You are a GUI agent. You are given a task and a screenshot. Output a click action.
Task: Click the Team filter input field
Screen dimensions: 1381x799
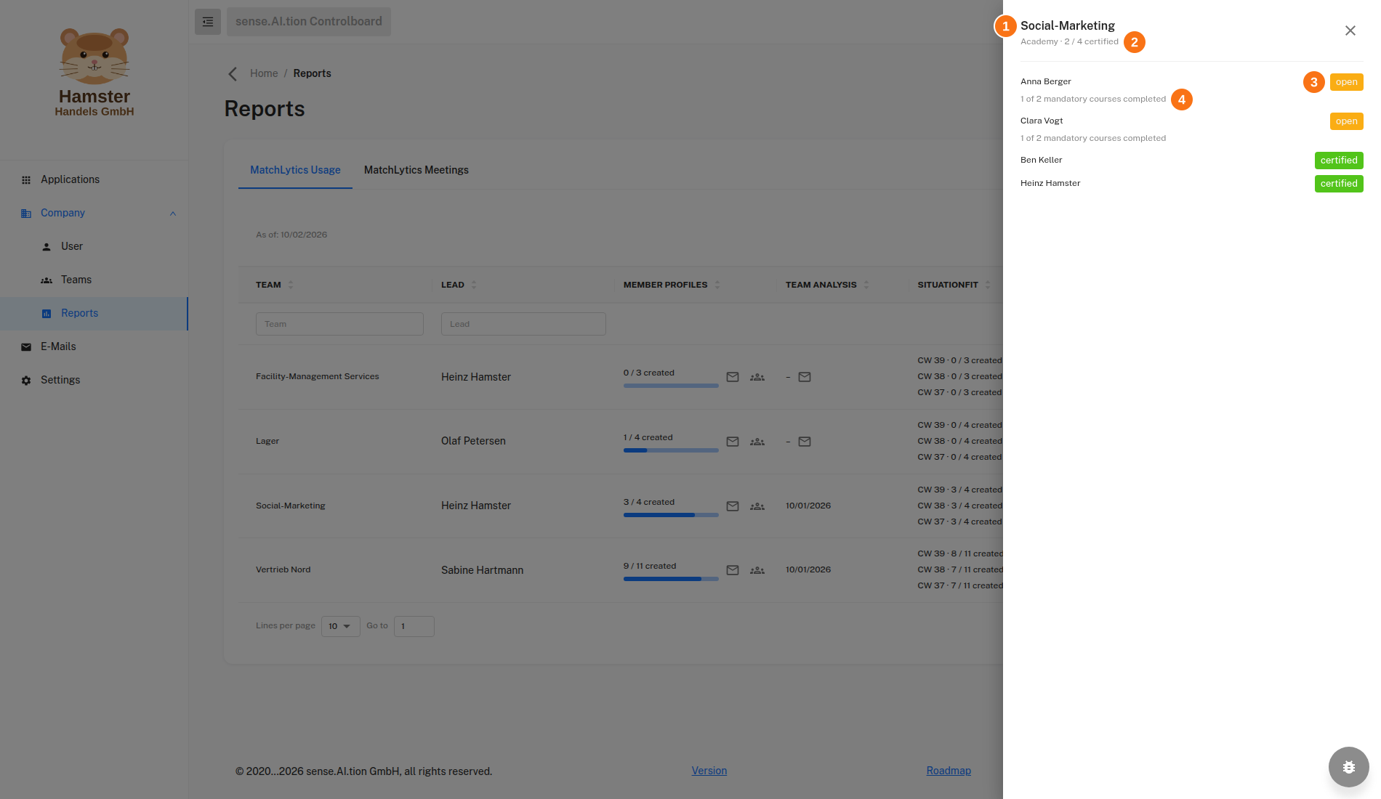[x=339, y=324]
